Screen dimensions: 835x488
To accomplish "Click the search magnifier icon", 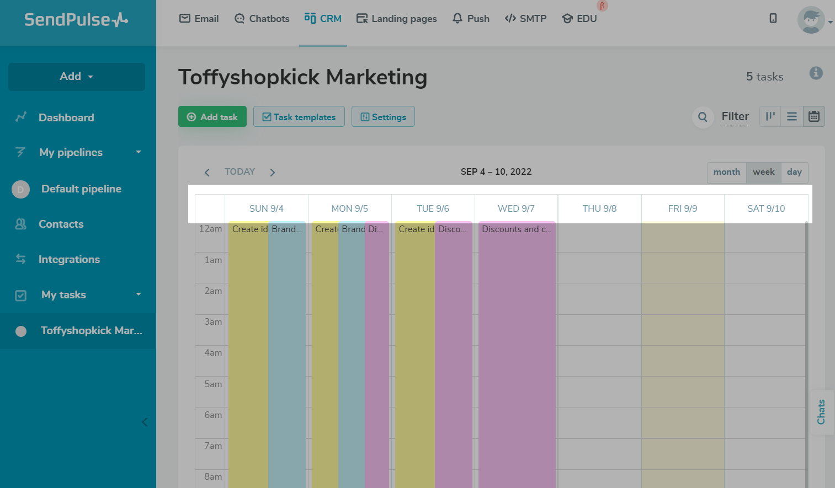I will (x=703, y=117).
